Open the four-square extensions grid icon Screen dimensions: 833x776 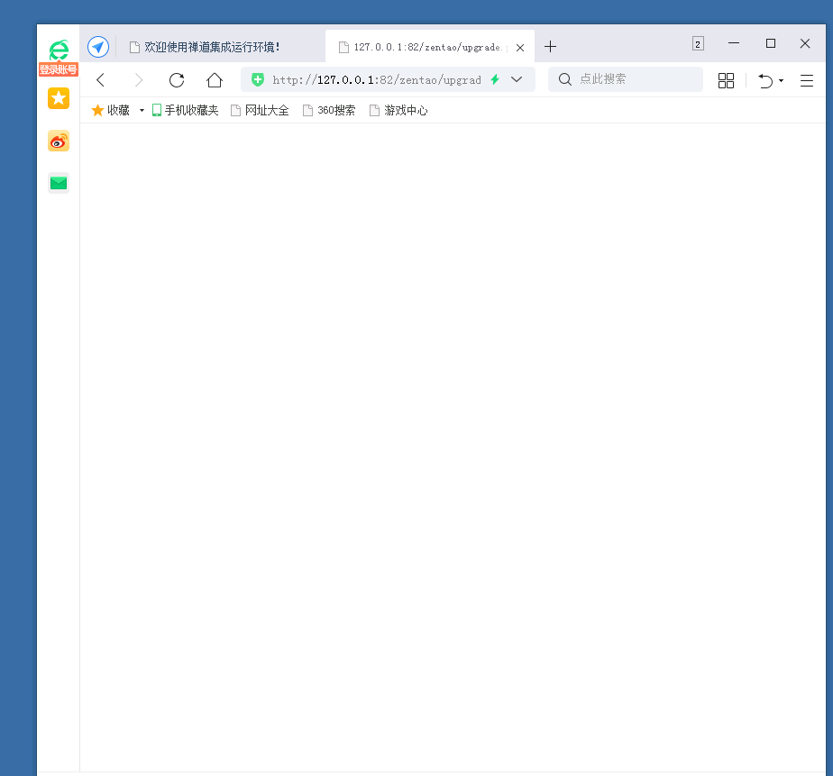tap(727, 81)
